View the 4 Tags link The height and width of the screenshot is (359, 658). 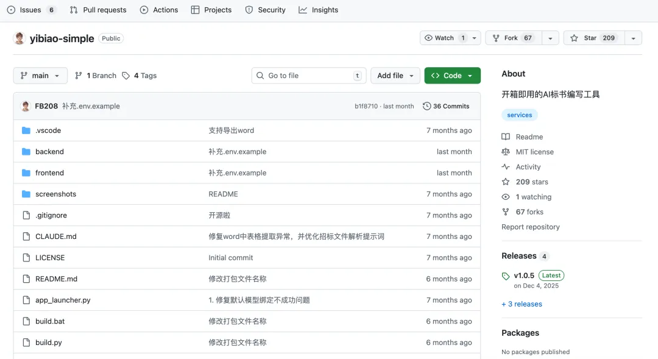(x=140, y=76)
